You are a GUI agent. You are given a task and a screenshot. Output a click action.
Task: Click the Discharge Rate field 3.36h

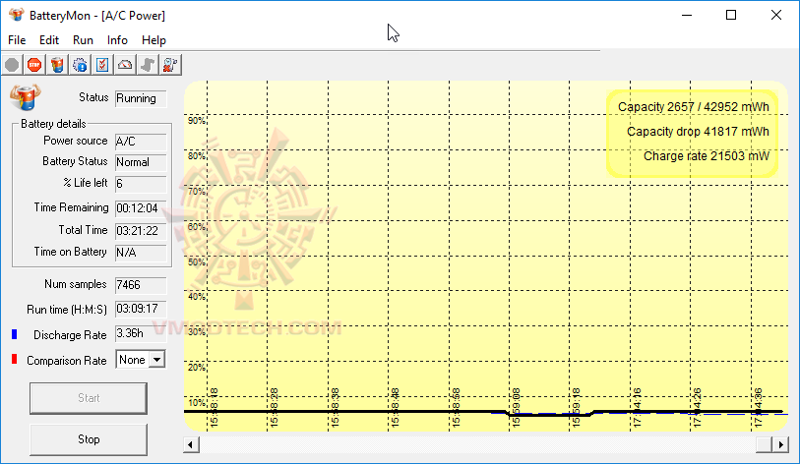click(141, 333)
